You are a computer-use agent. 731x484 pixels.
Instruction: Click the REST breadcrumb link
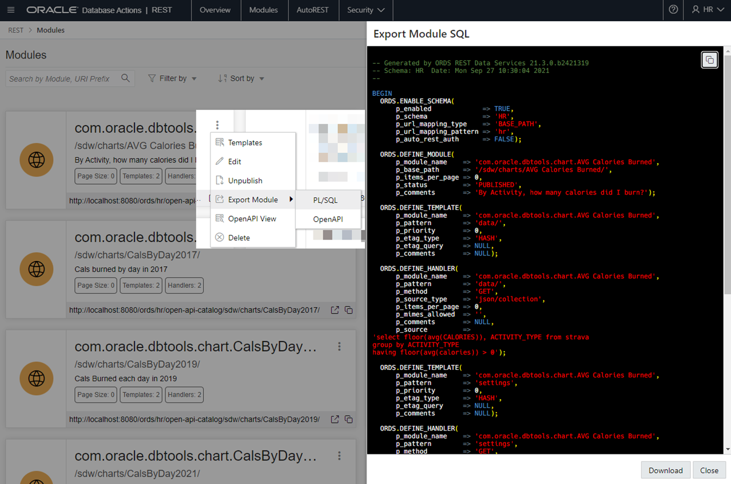pos(15,30)
